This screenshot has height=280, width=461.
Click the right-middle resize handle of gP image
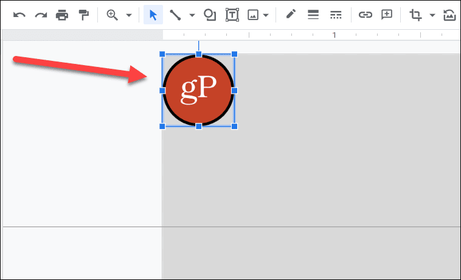[x=234, y=90]
